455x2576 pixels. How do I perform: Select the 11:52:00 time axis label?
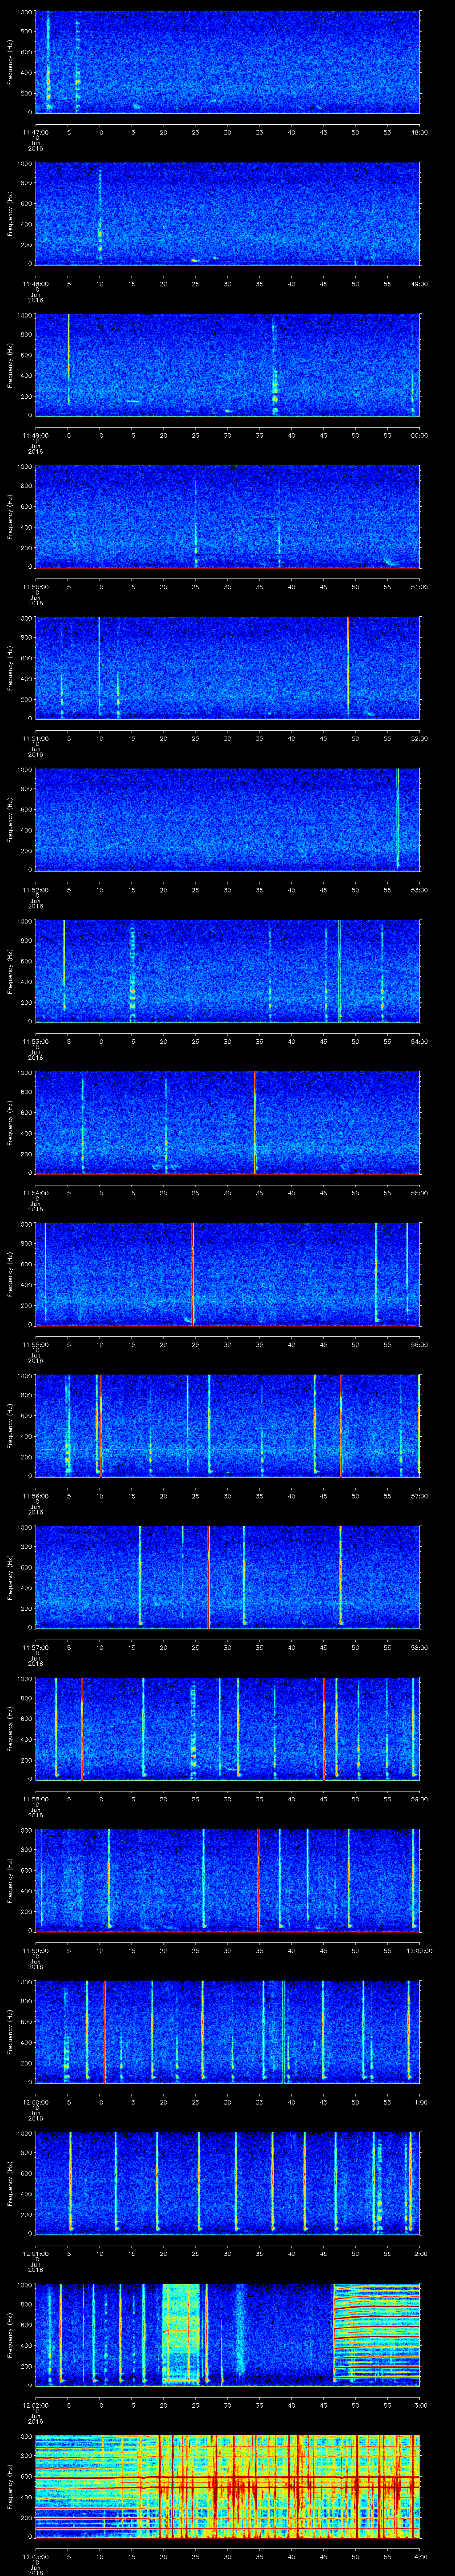(35, 890)
